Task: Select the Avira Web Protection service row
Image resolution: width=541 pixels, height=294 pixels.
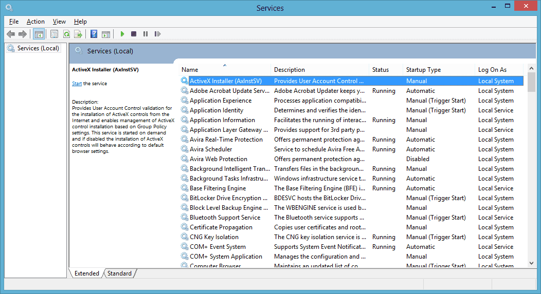Action: 218,159
